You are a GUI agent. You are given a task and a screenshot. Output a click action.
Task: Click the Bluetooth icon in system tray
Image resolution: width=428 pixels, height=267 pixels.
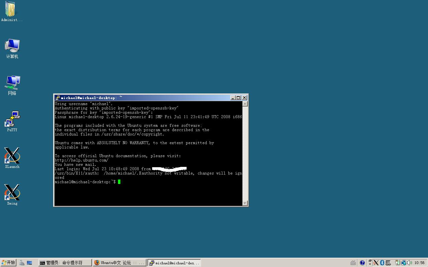point(382,263)
